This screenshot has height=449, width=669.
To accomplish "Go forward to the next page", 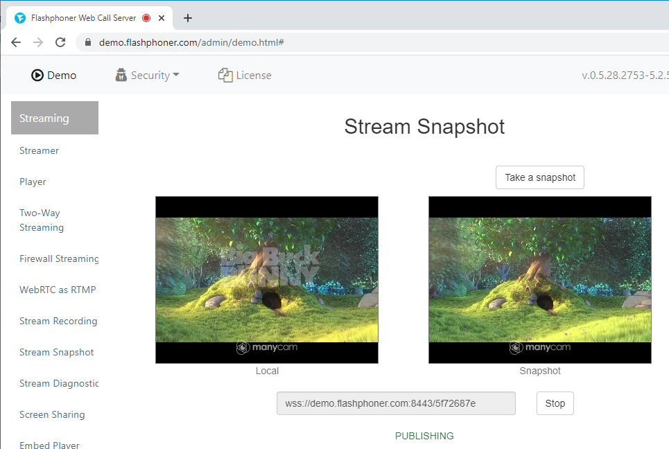I will [x=38, y=42].
